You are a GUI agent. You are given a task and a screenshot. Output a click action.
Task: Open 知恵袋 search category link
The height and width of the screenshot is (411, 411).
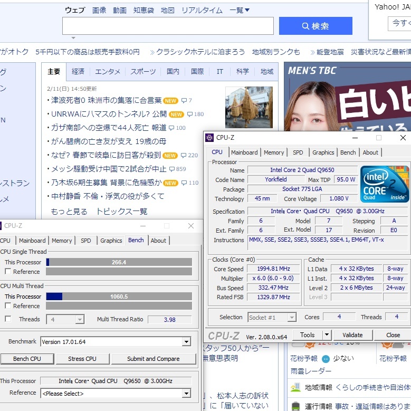click(x=144, y=10)
